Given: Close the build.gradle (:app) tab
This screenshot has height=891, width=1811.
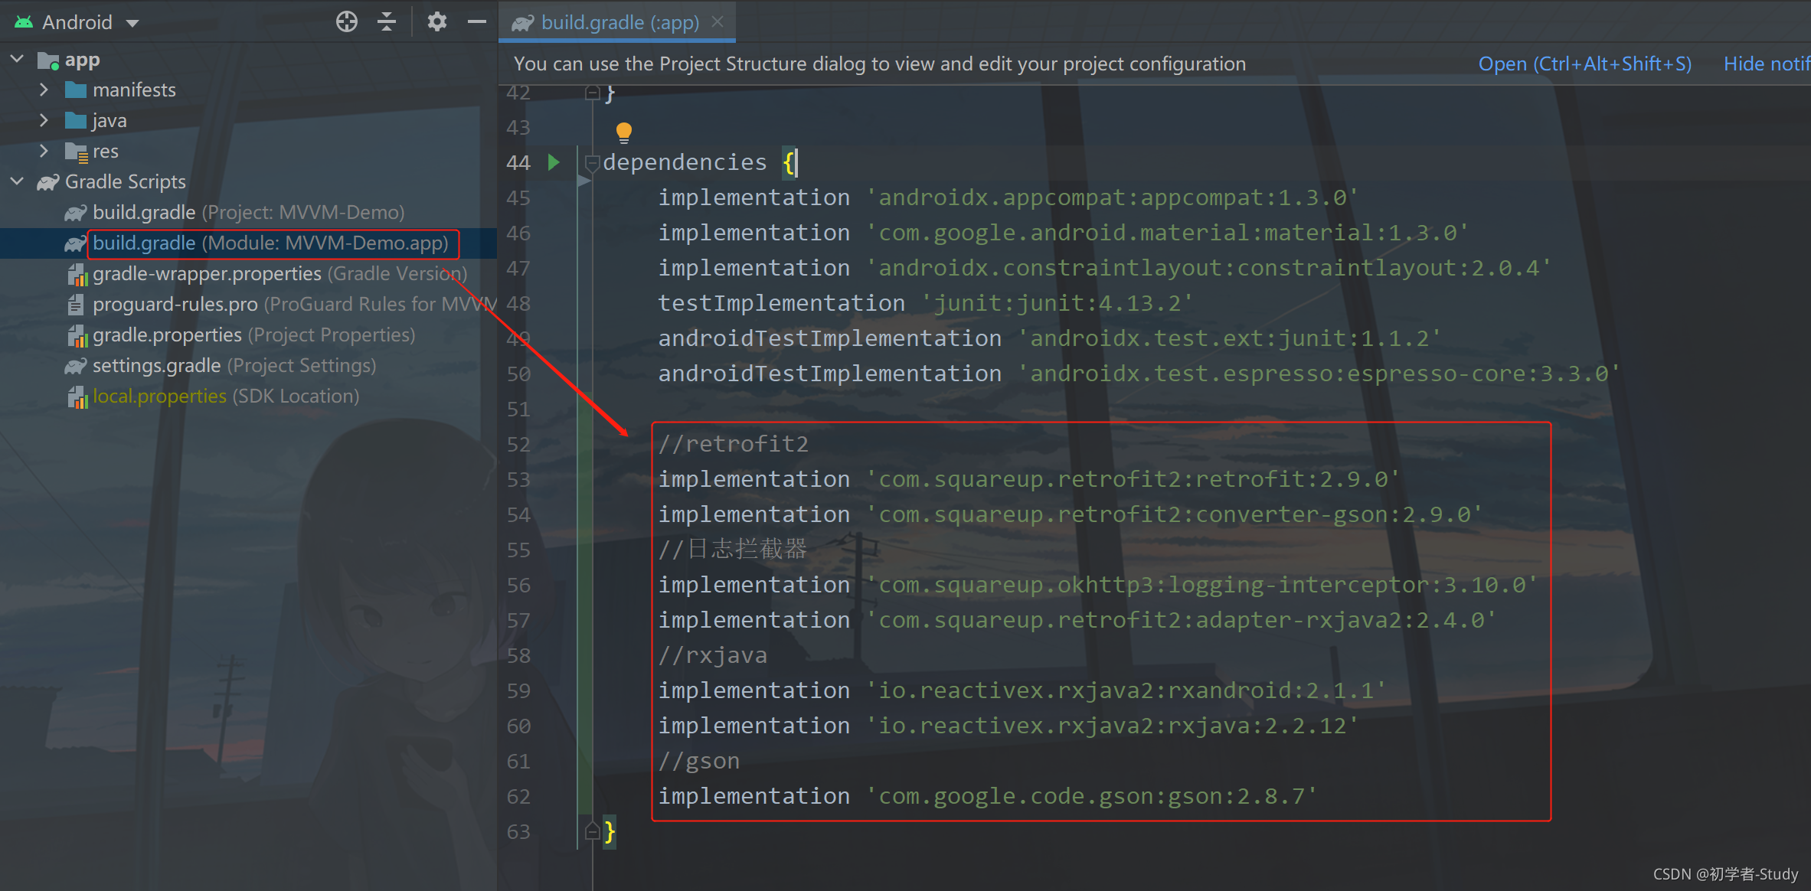Looking at the screenshot, I should (x=718, y=21).
